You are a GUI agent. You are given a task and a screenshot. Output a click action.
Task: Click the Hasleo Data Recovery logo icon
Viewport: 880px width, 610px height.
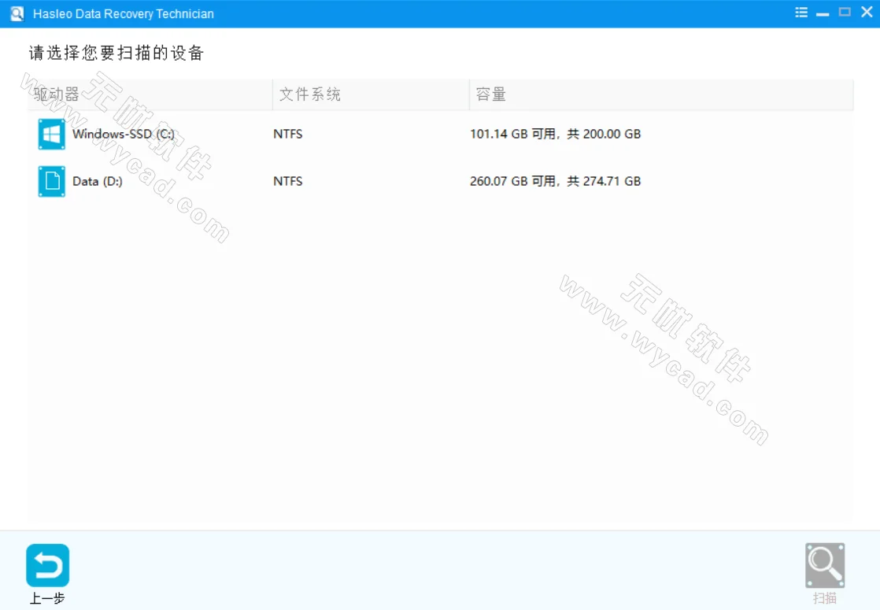coord(16,13)
